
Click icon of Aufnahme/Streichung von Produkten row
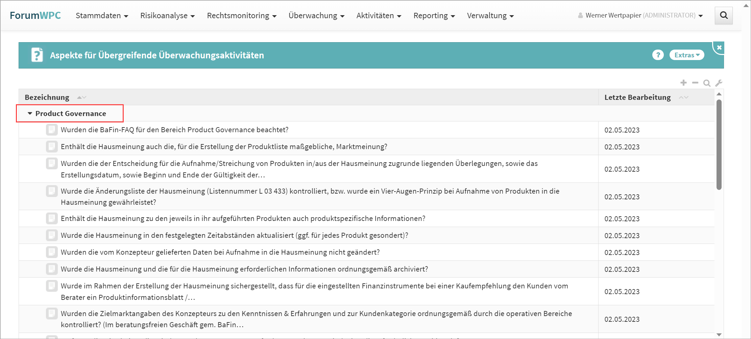click(52, 163)
